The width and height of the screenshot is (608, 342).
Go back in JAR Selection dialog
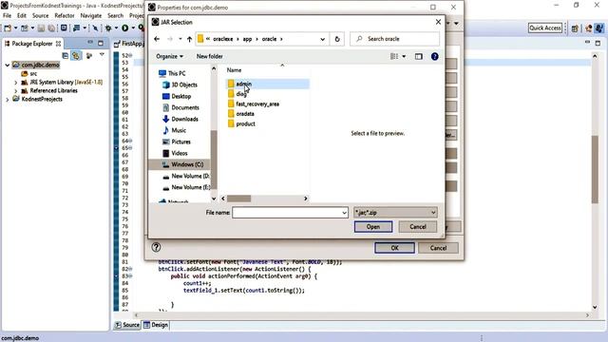pyautogui.click(x=157, y=39)
